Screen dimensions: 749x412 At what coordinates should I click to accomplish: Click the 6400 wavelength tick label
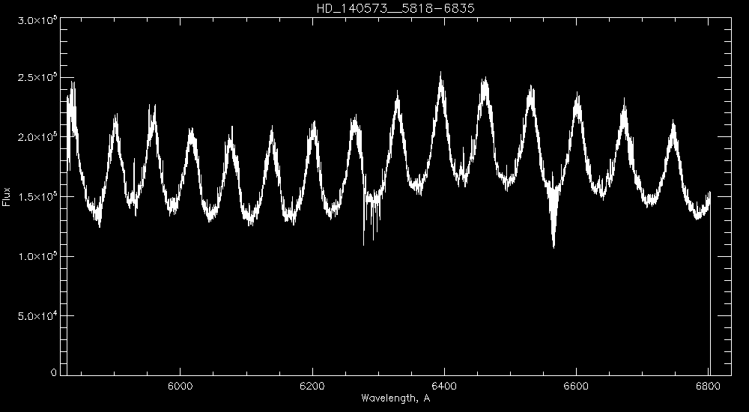(x=444, y=386)
